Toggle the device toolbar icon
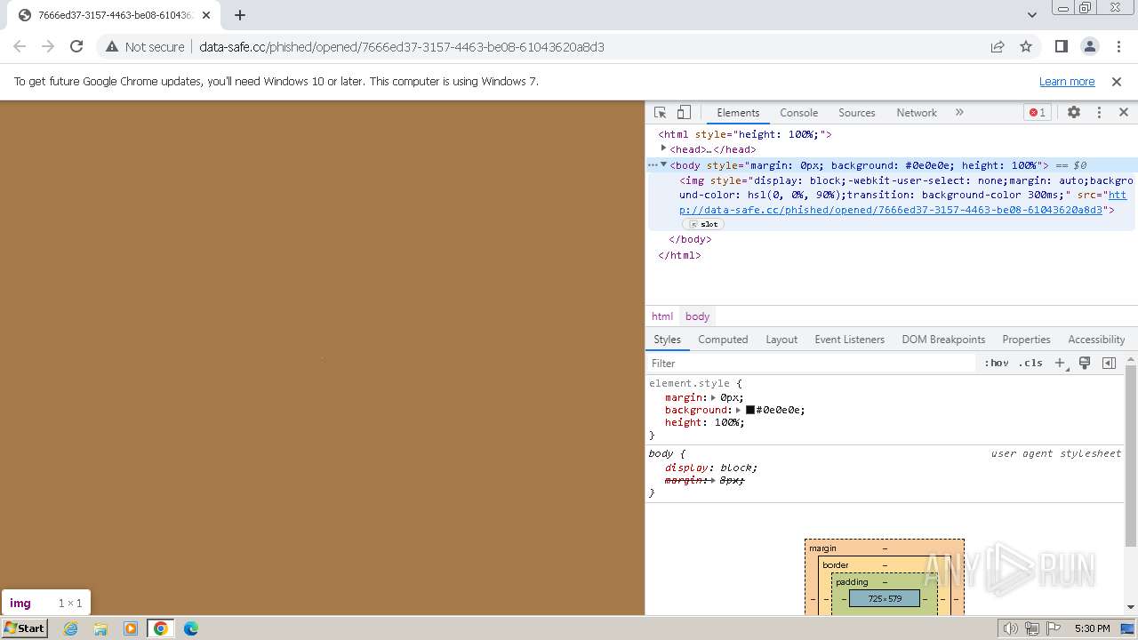The width and height of the screenshot is (1138, 640). [x=684, y=113]
